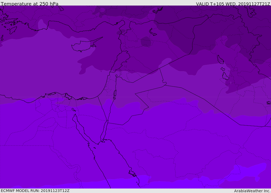Image resolution: width=271 pixels, height=193 pixels.
Task: Click the ECMWF MODEL RUN label
Action: (35, 191)
